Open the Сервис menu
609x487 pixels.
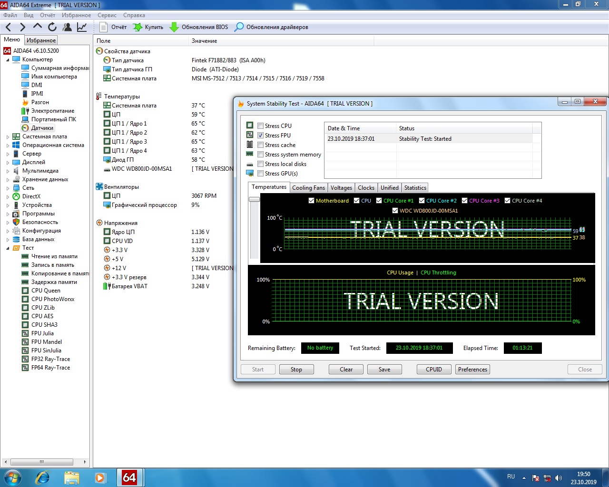coord(107,15)
